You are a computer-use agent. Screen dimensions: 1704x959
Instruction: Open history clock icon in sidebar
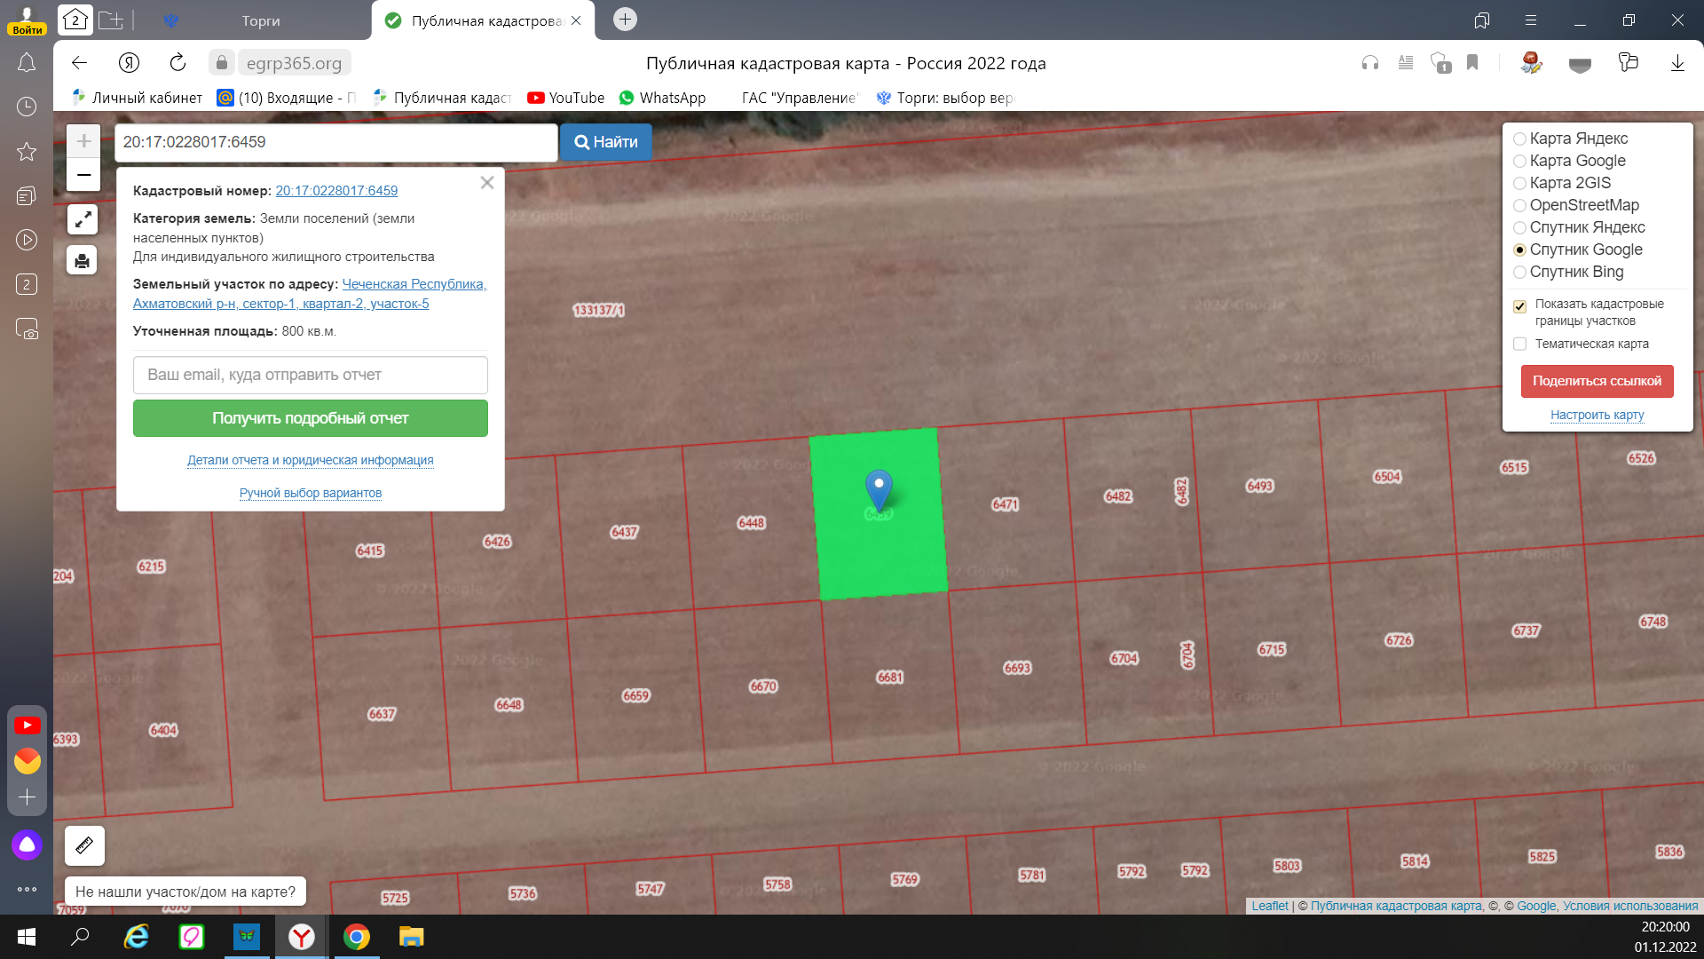(27, 107)
